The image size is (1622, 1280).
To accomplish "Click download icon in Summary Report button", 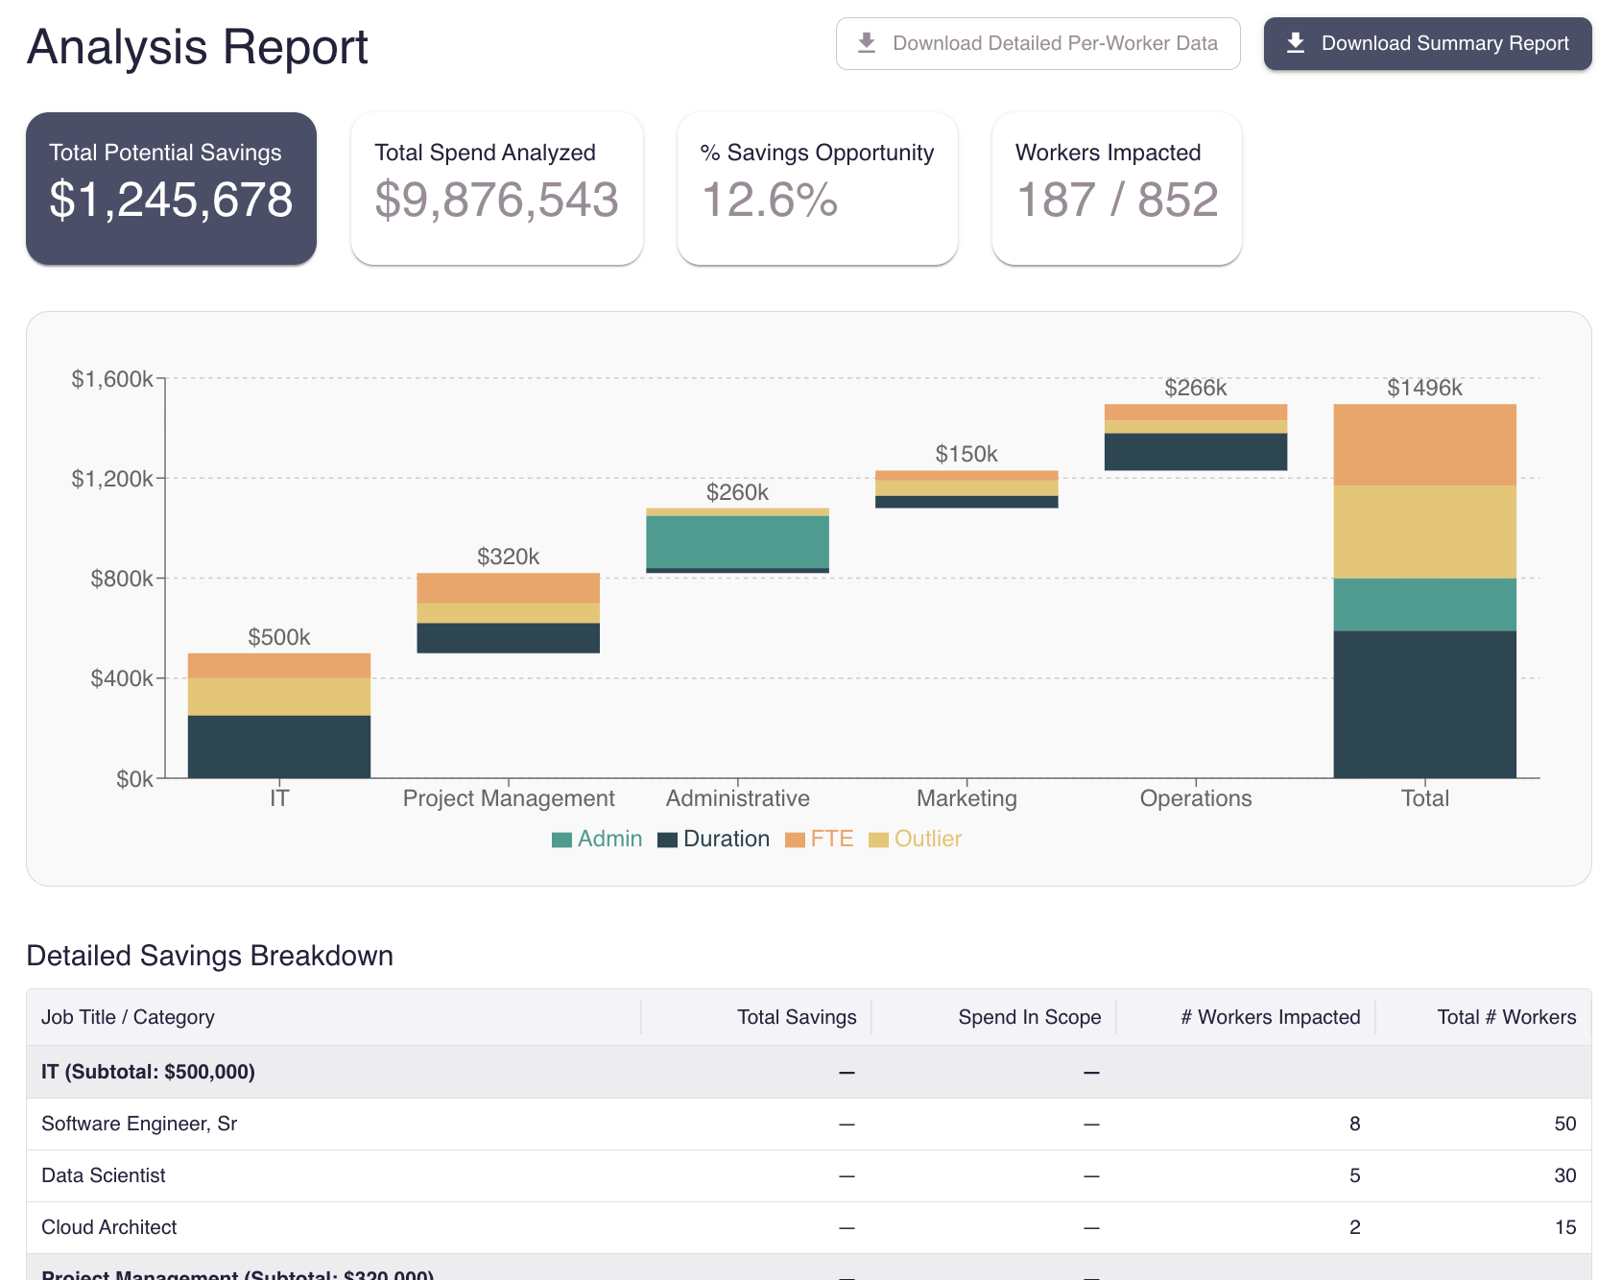I will 1295,43.
